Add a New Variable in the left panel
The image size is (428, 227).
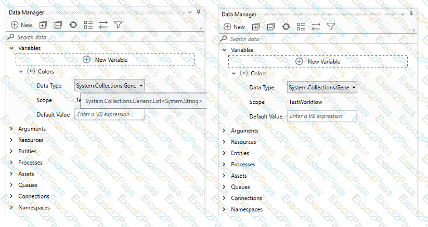click(105, 60)
